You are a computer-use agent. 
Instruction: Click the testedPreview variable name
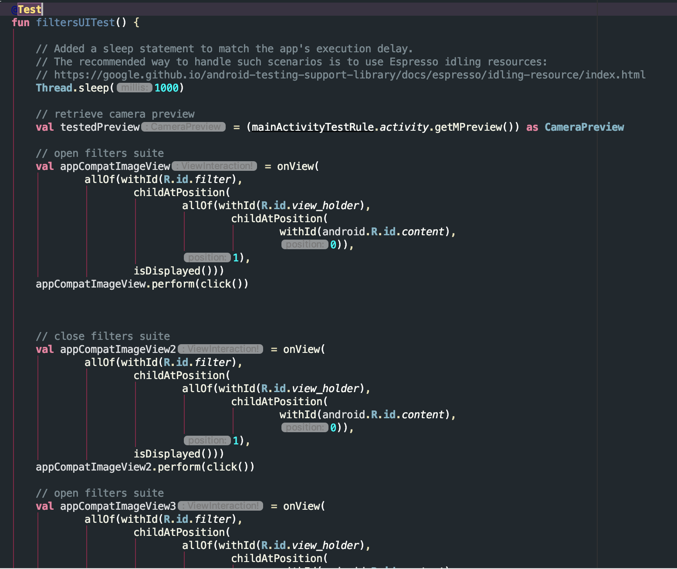[100, 127]
